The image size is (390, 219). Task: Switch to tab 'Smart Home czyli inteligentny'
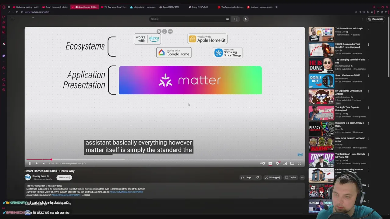[x=55, y=7]
